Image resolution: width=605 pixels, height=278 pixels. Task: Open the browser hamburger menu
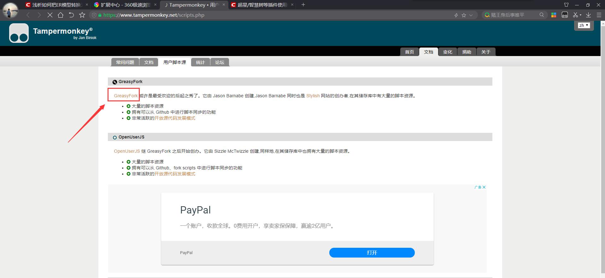(x=599, y=15)
